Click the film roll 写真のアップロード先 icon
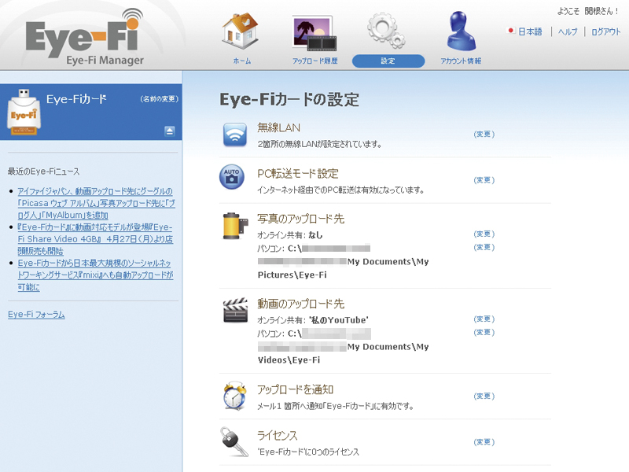This screenshot has width=629, height=472. [235, 226]
